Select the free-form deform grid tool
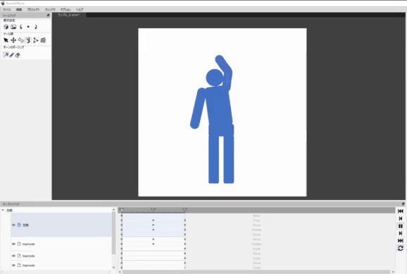The height and width of the screenshot is (274, 407). 43,40
